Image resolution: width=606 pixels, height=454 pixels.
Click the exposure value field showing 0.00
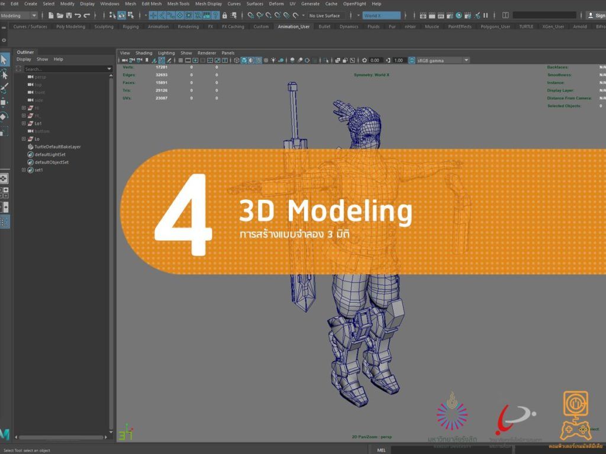pyautogui.click(x=375, y=60)
